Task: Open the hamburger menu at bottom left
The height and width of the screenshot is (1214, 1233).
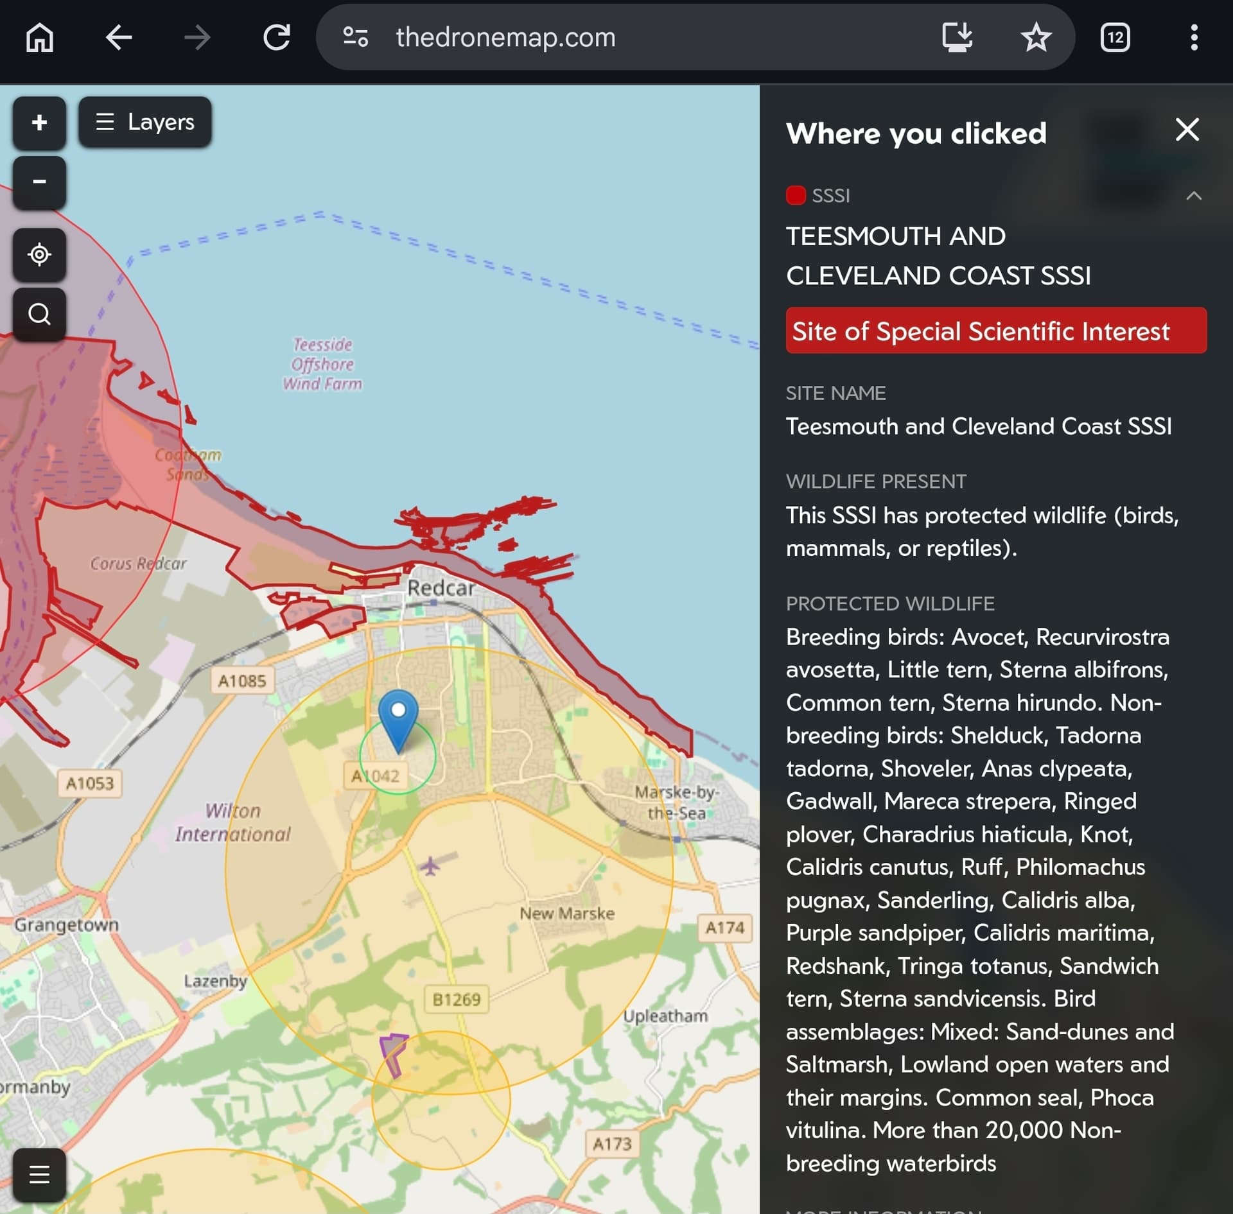Action: [39, 1174]
